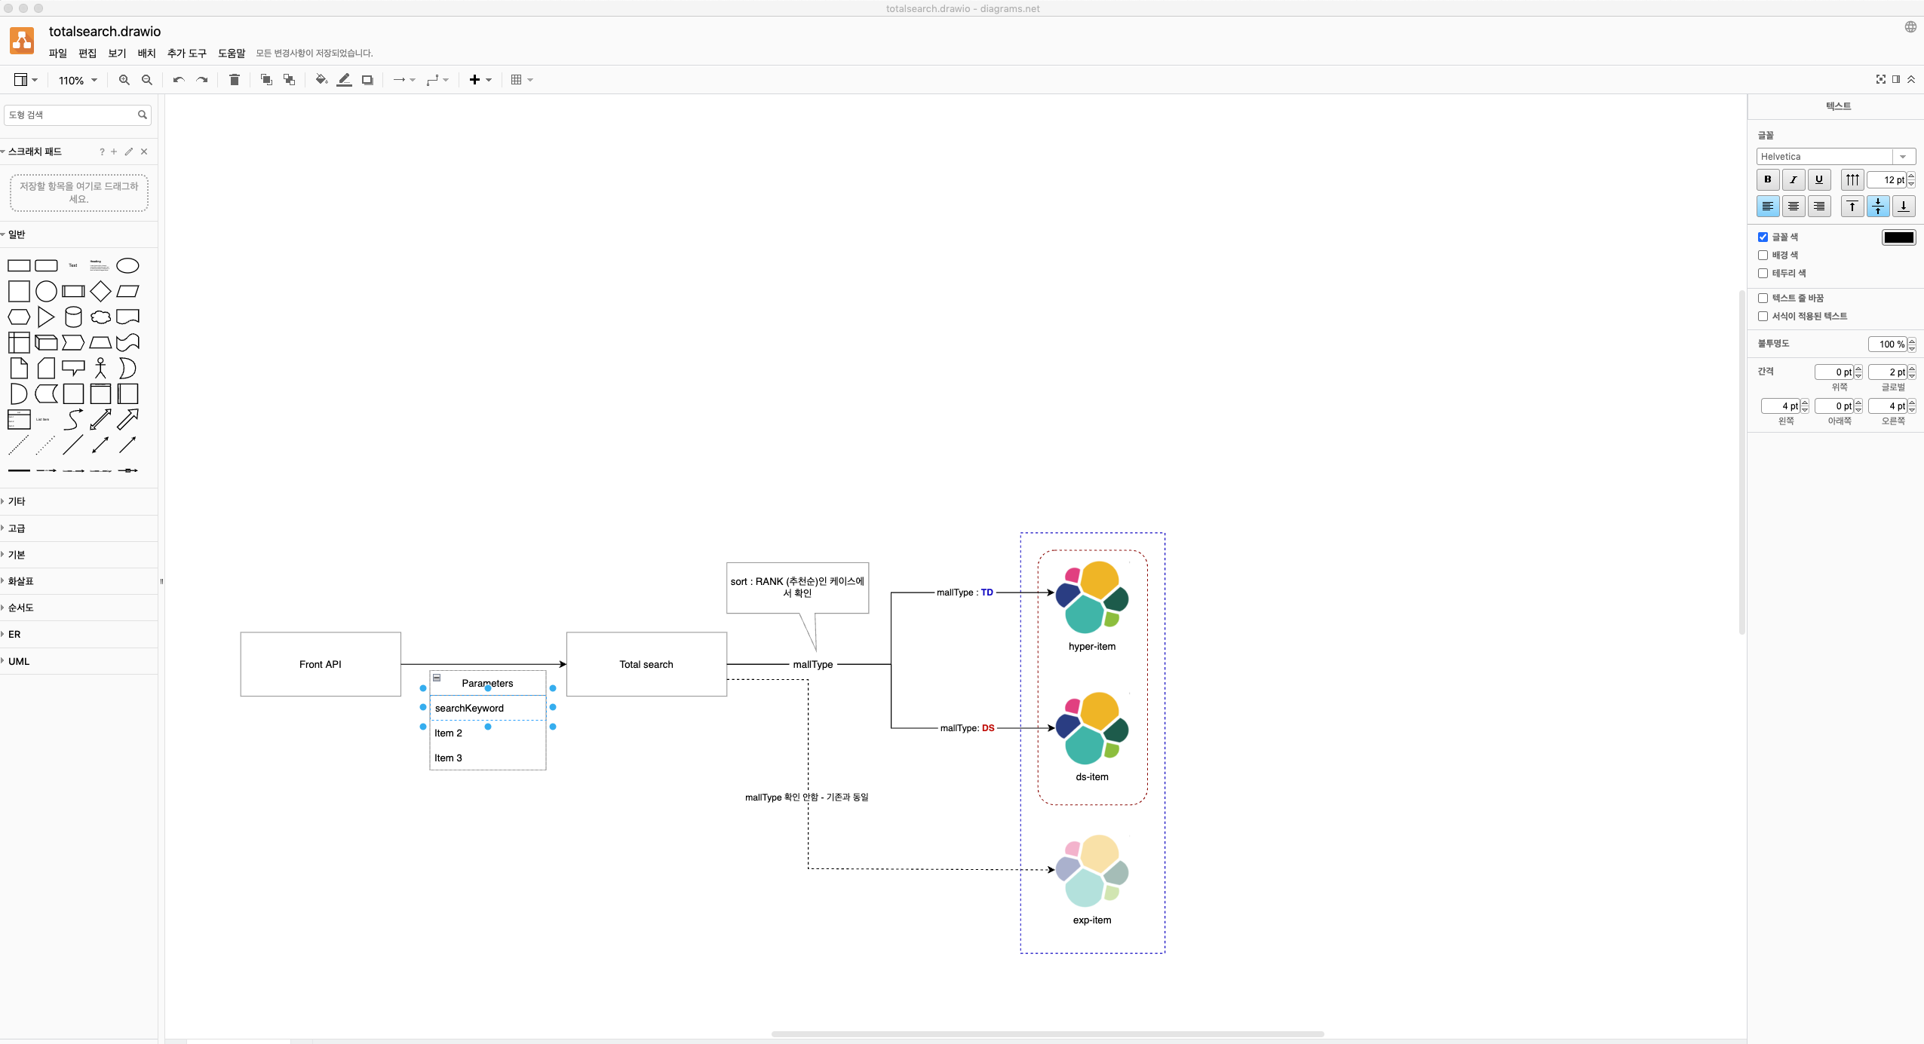Select the callout speech bubble shape
1924x1044 pixels.
click(x=73, y=368)
